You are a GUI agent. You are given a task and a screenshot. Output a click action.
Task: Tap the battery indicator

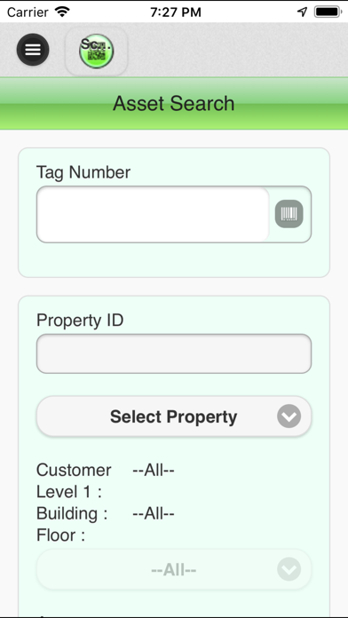328,12
